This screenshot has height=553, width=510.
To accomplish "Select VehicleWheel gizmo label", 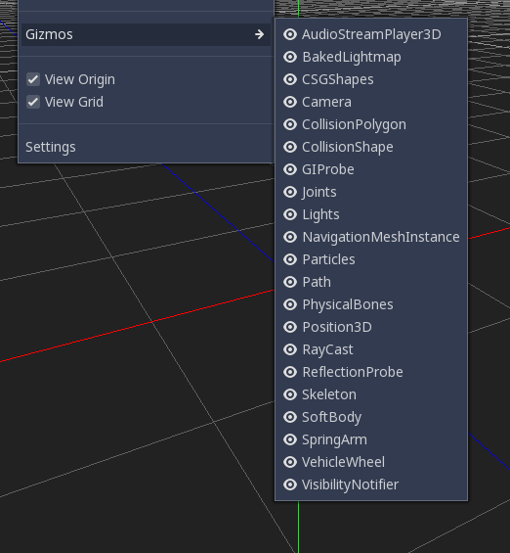I will tap(343, 462).
